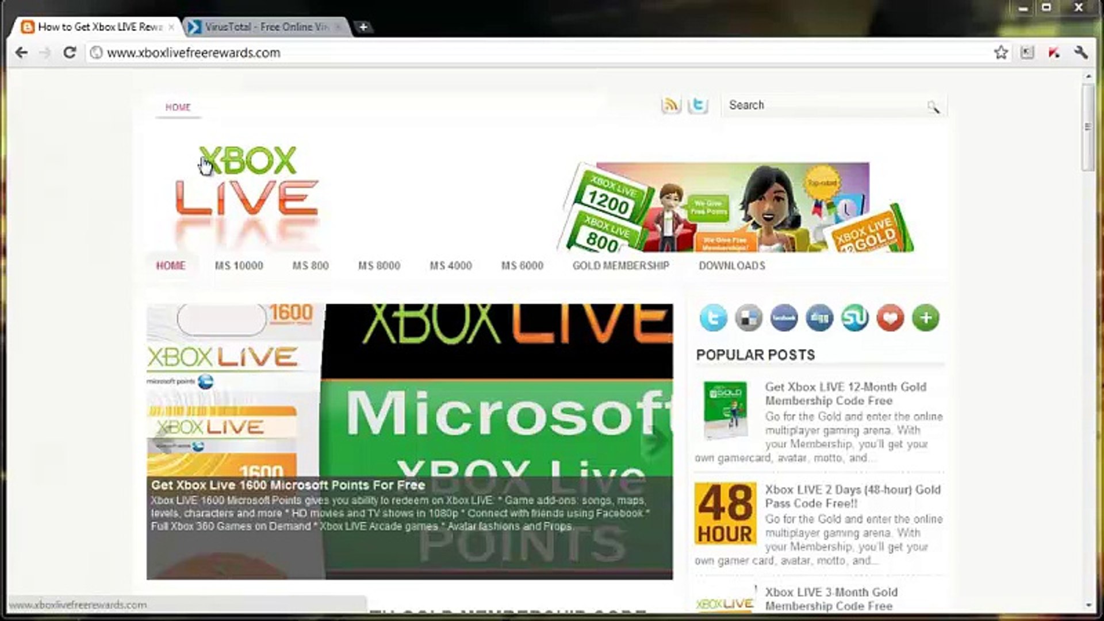
Task: Expand the MS 10000 menu entry
Action: pos(238,266)
